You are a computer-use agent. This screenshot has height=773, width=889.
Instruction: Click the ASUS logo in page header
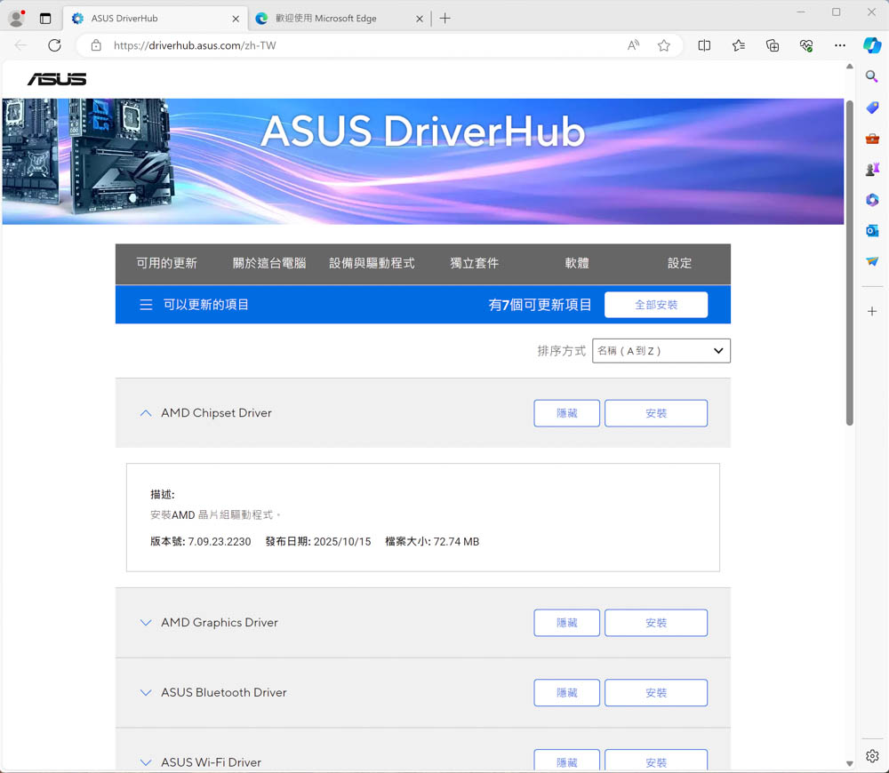point(57,79)
